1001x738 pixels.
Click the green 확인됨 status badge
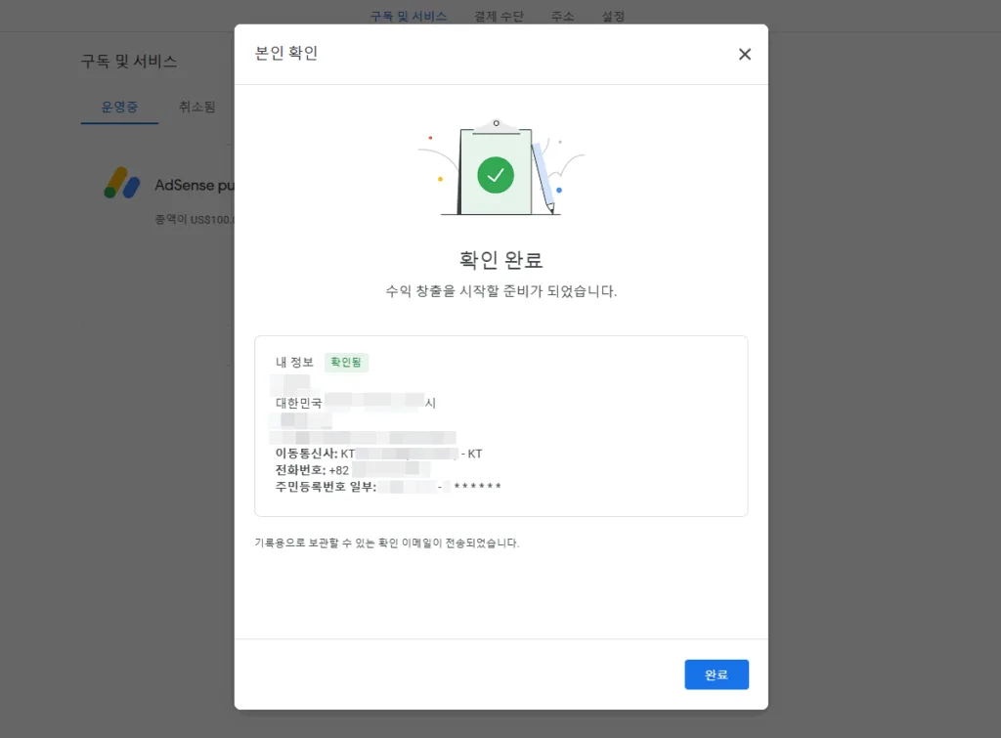[346, 363]
